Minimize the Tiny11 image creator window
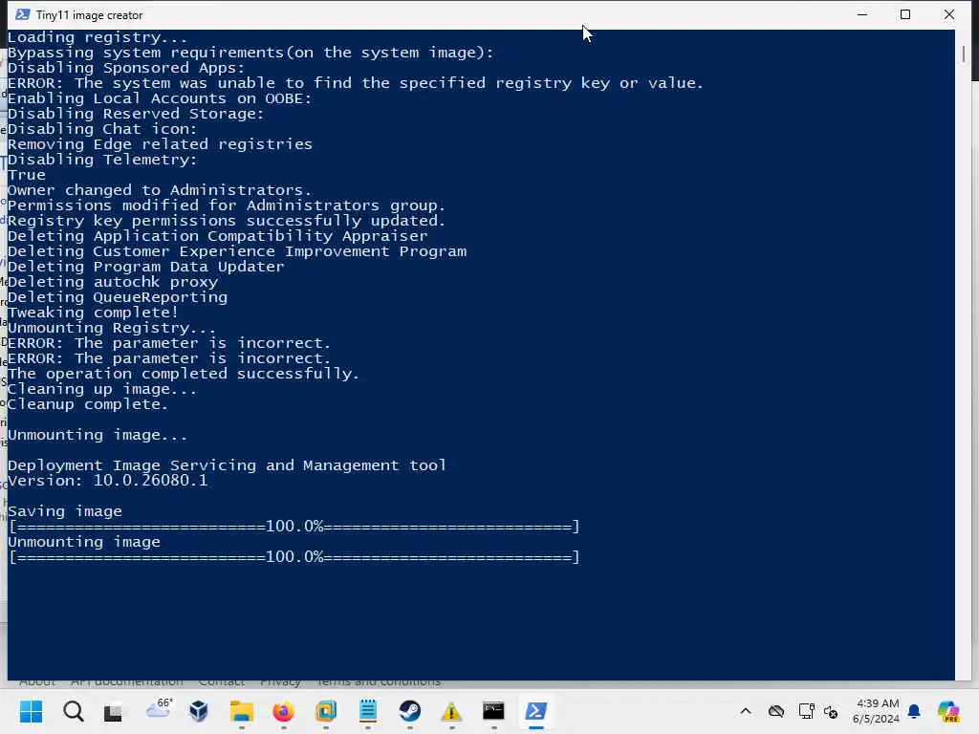The width and height of the screenshot is (979, 734). pos(862,14)
